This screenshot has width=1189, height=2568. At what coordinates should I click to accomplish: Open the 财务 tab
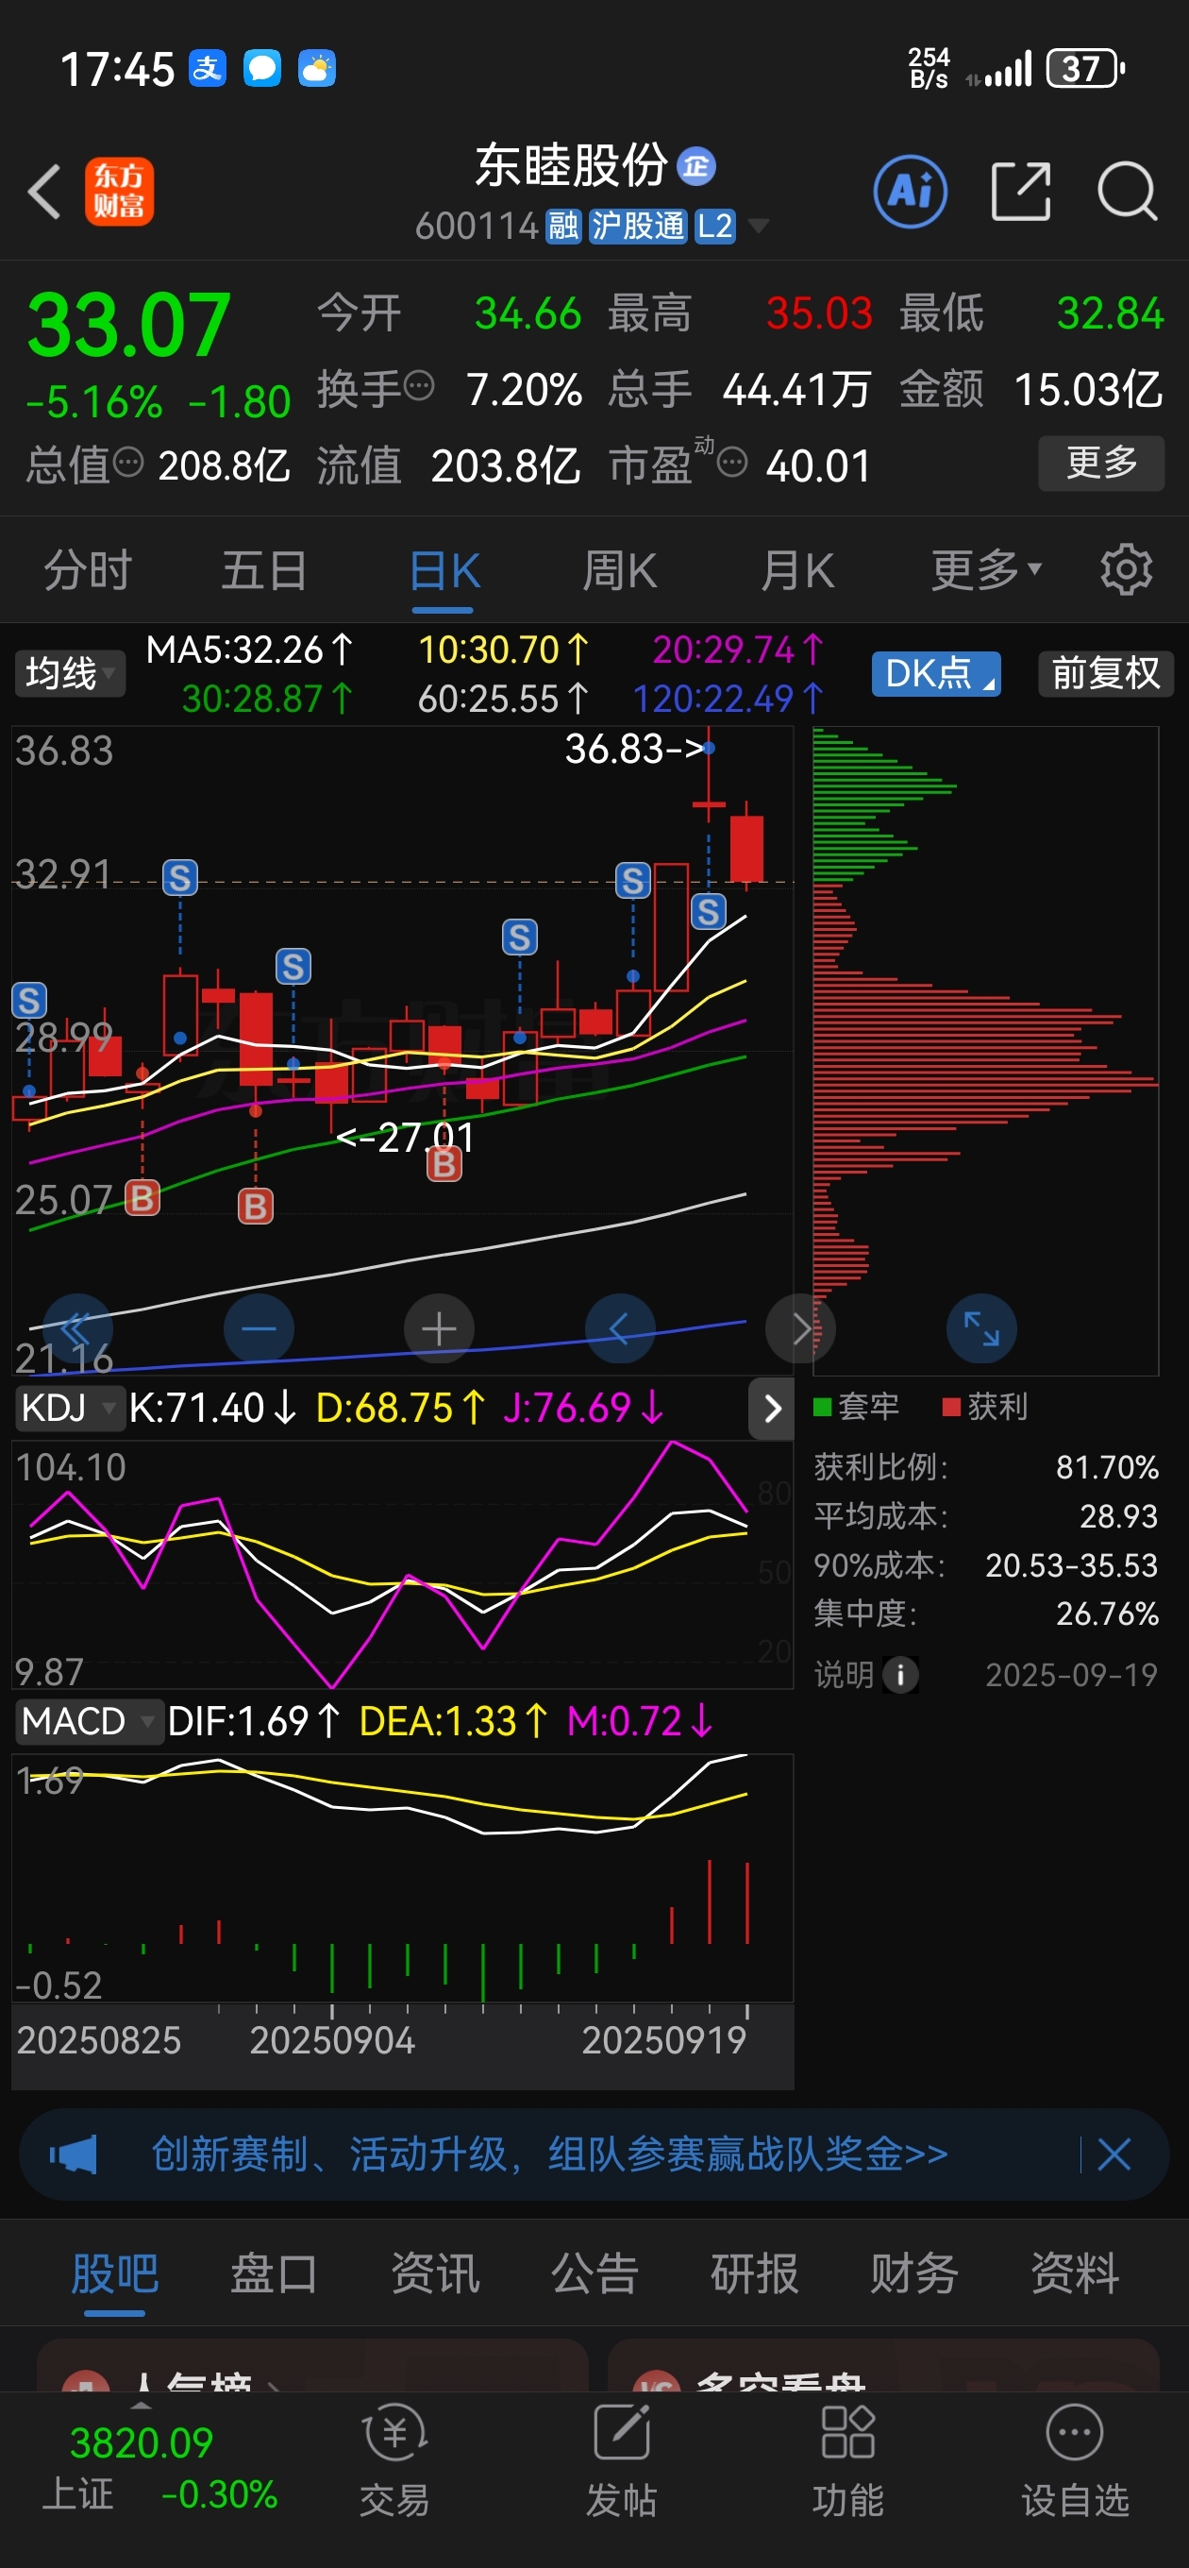(x=913, y=2274)
